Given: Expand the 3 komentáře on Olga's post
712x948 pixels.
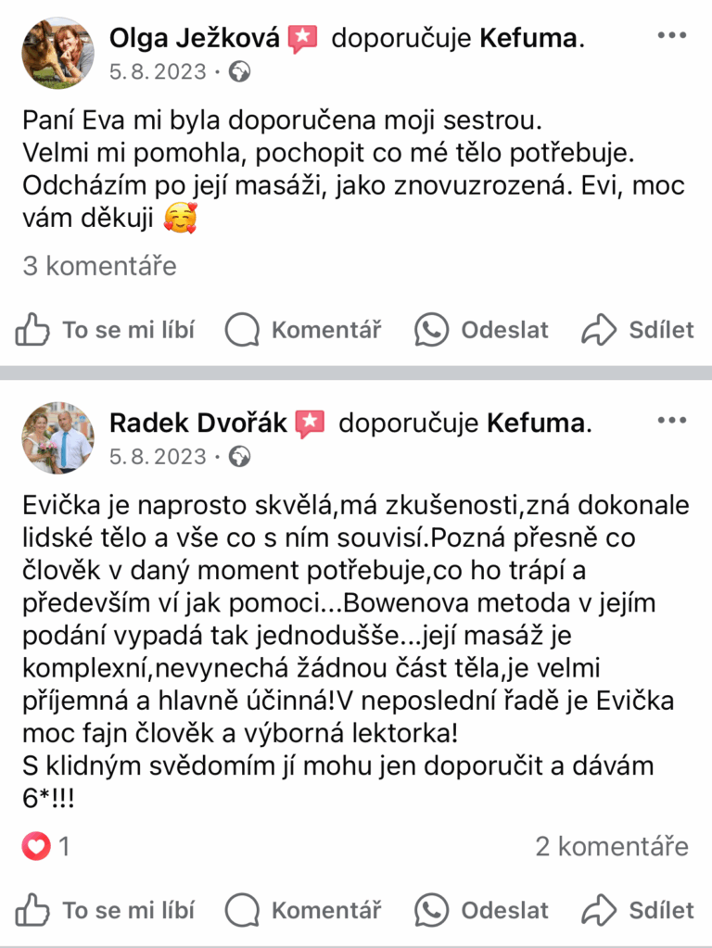Looking at the screenshot, I should tap(100, 266).
